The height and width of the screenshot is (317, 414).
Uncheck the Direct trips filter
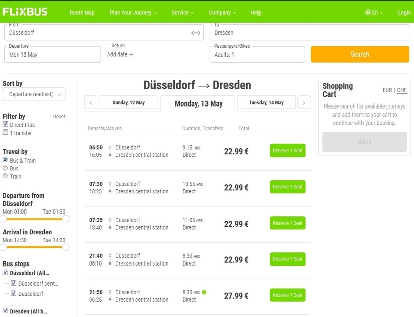click(x=6, y=125)
